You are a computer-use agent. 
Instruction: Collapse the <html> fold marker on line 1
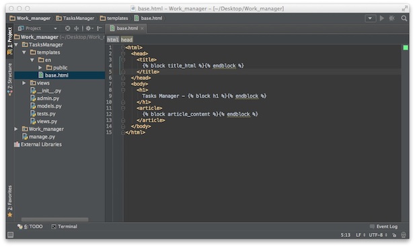pyautogui.click(x=123, y=48)
